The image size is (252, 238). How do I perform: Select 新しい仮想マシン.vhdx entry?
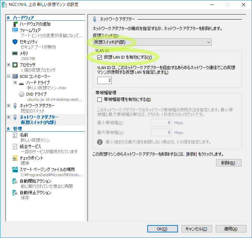tap(47, 88)
